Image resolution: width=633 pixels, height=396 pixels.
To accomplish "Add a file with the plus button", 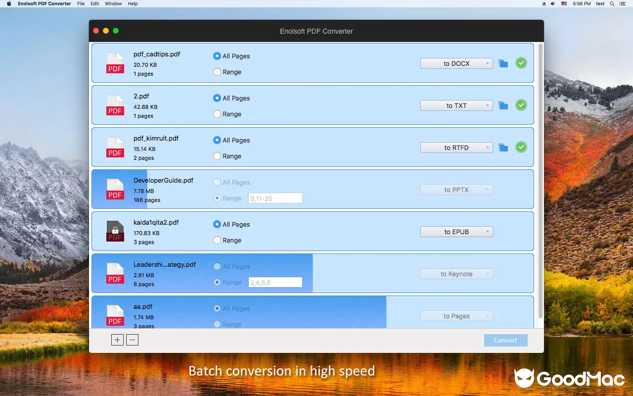I will coord(117,340).
